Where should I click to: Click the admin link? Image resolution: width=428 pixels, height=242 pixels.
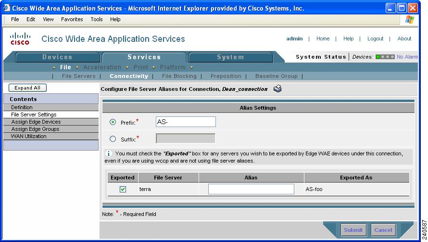pos(294,38)
